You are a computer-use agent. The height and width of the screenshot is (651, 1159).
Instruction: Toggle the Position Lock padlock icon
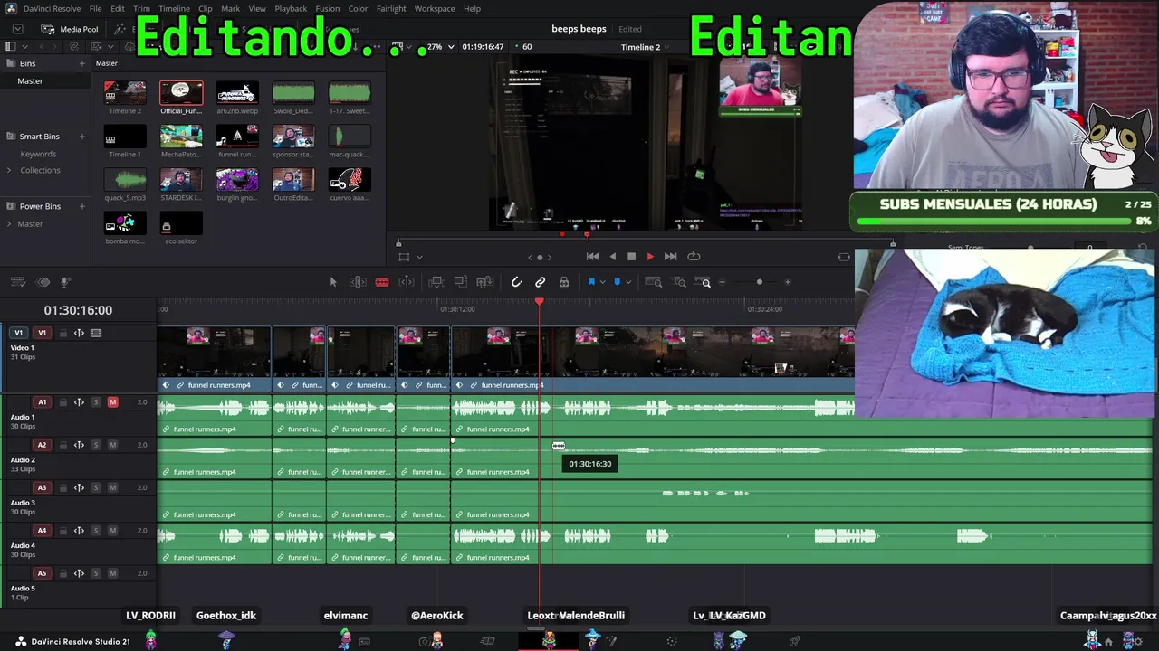pos(564,282)
